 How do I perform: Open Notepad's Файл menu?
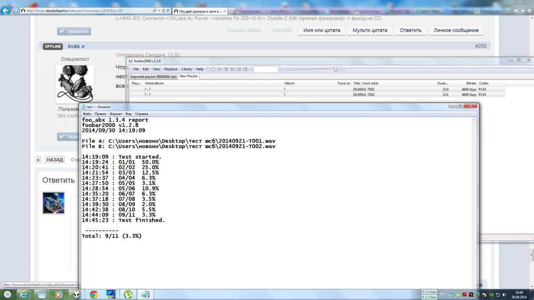(x=87, y=114)
